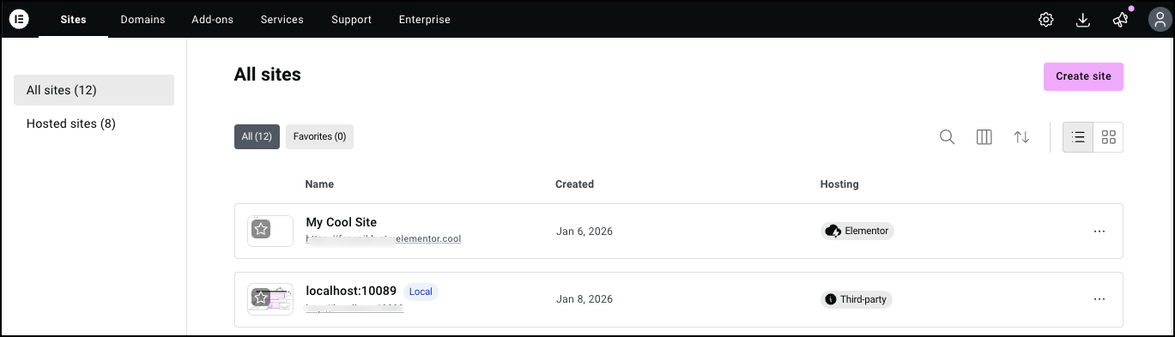Open more options for My Cool Site
Image resolution: width=1175 pixels, height=337 pixels.
(x=1099, y=231)
